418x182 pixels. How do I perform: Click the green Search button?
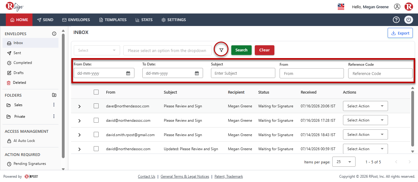tap(241, 50)
